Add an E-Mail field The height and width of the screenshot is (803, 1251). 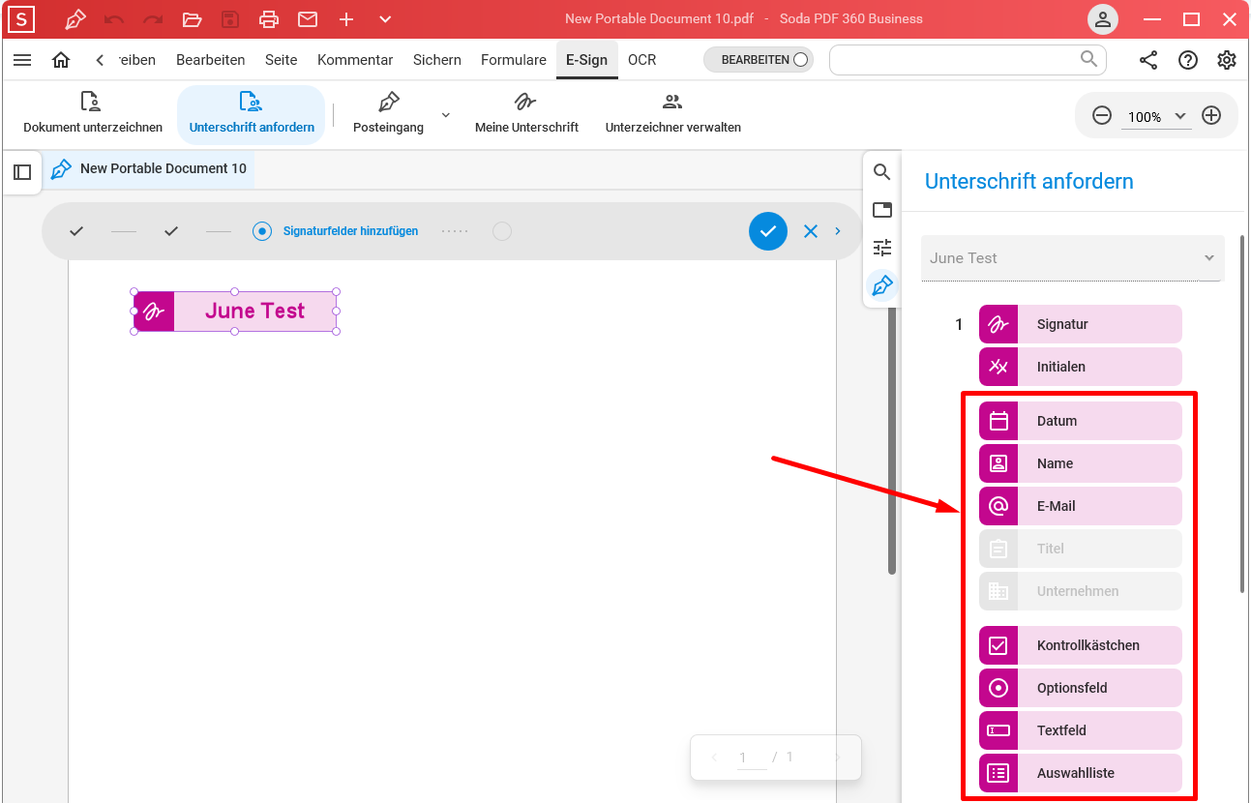coord(1081,506)
